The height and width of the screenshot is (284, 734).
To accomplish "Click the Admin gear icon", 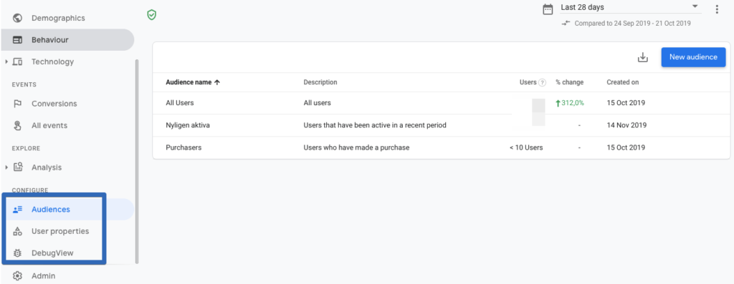I will tap(18, 276).
